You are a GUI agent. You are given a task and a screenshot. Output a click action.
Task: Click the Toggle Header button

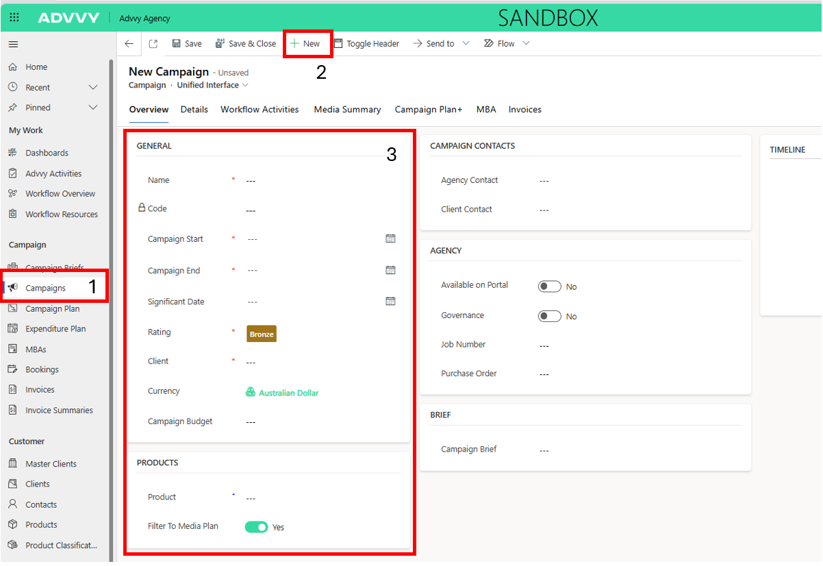(366, 43)
